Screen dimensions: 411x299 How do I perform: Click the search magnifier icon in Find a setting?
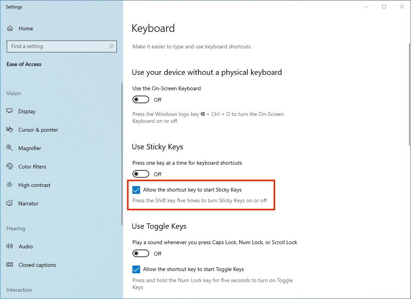(x=111, y=46)
